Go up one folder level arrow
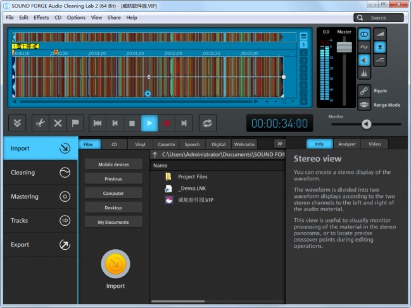 (x=155, y=155)
